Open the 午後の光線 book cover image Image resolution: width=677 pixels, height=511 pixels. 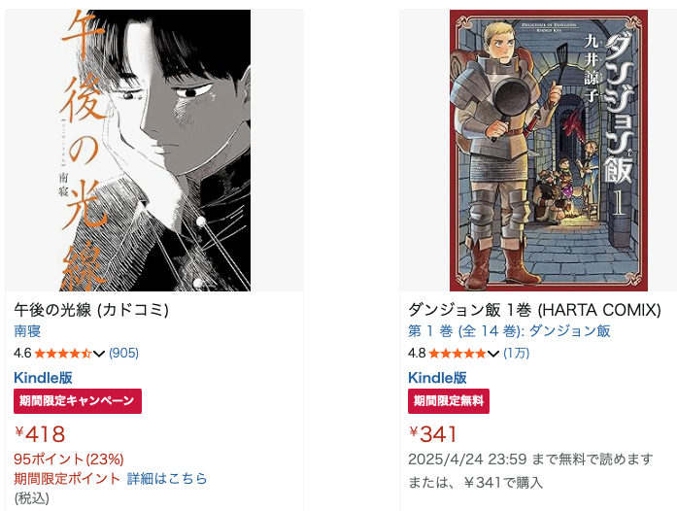click(x=154, y=151)
